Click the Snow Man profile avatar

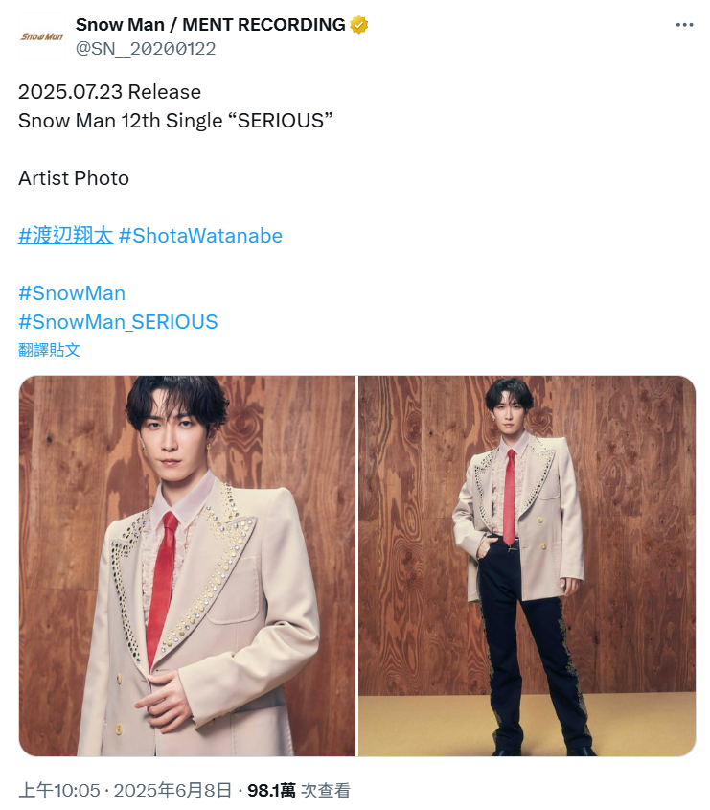click(x=42, y=36)
